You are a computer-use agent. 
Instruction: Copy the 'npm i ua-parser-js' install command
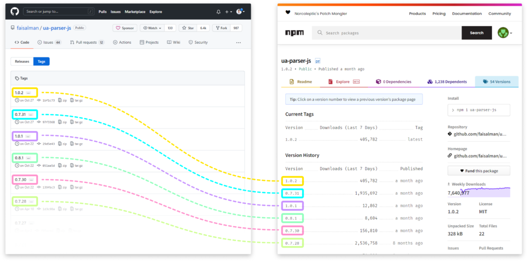(479, 110)
